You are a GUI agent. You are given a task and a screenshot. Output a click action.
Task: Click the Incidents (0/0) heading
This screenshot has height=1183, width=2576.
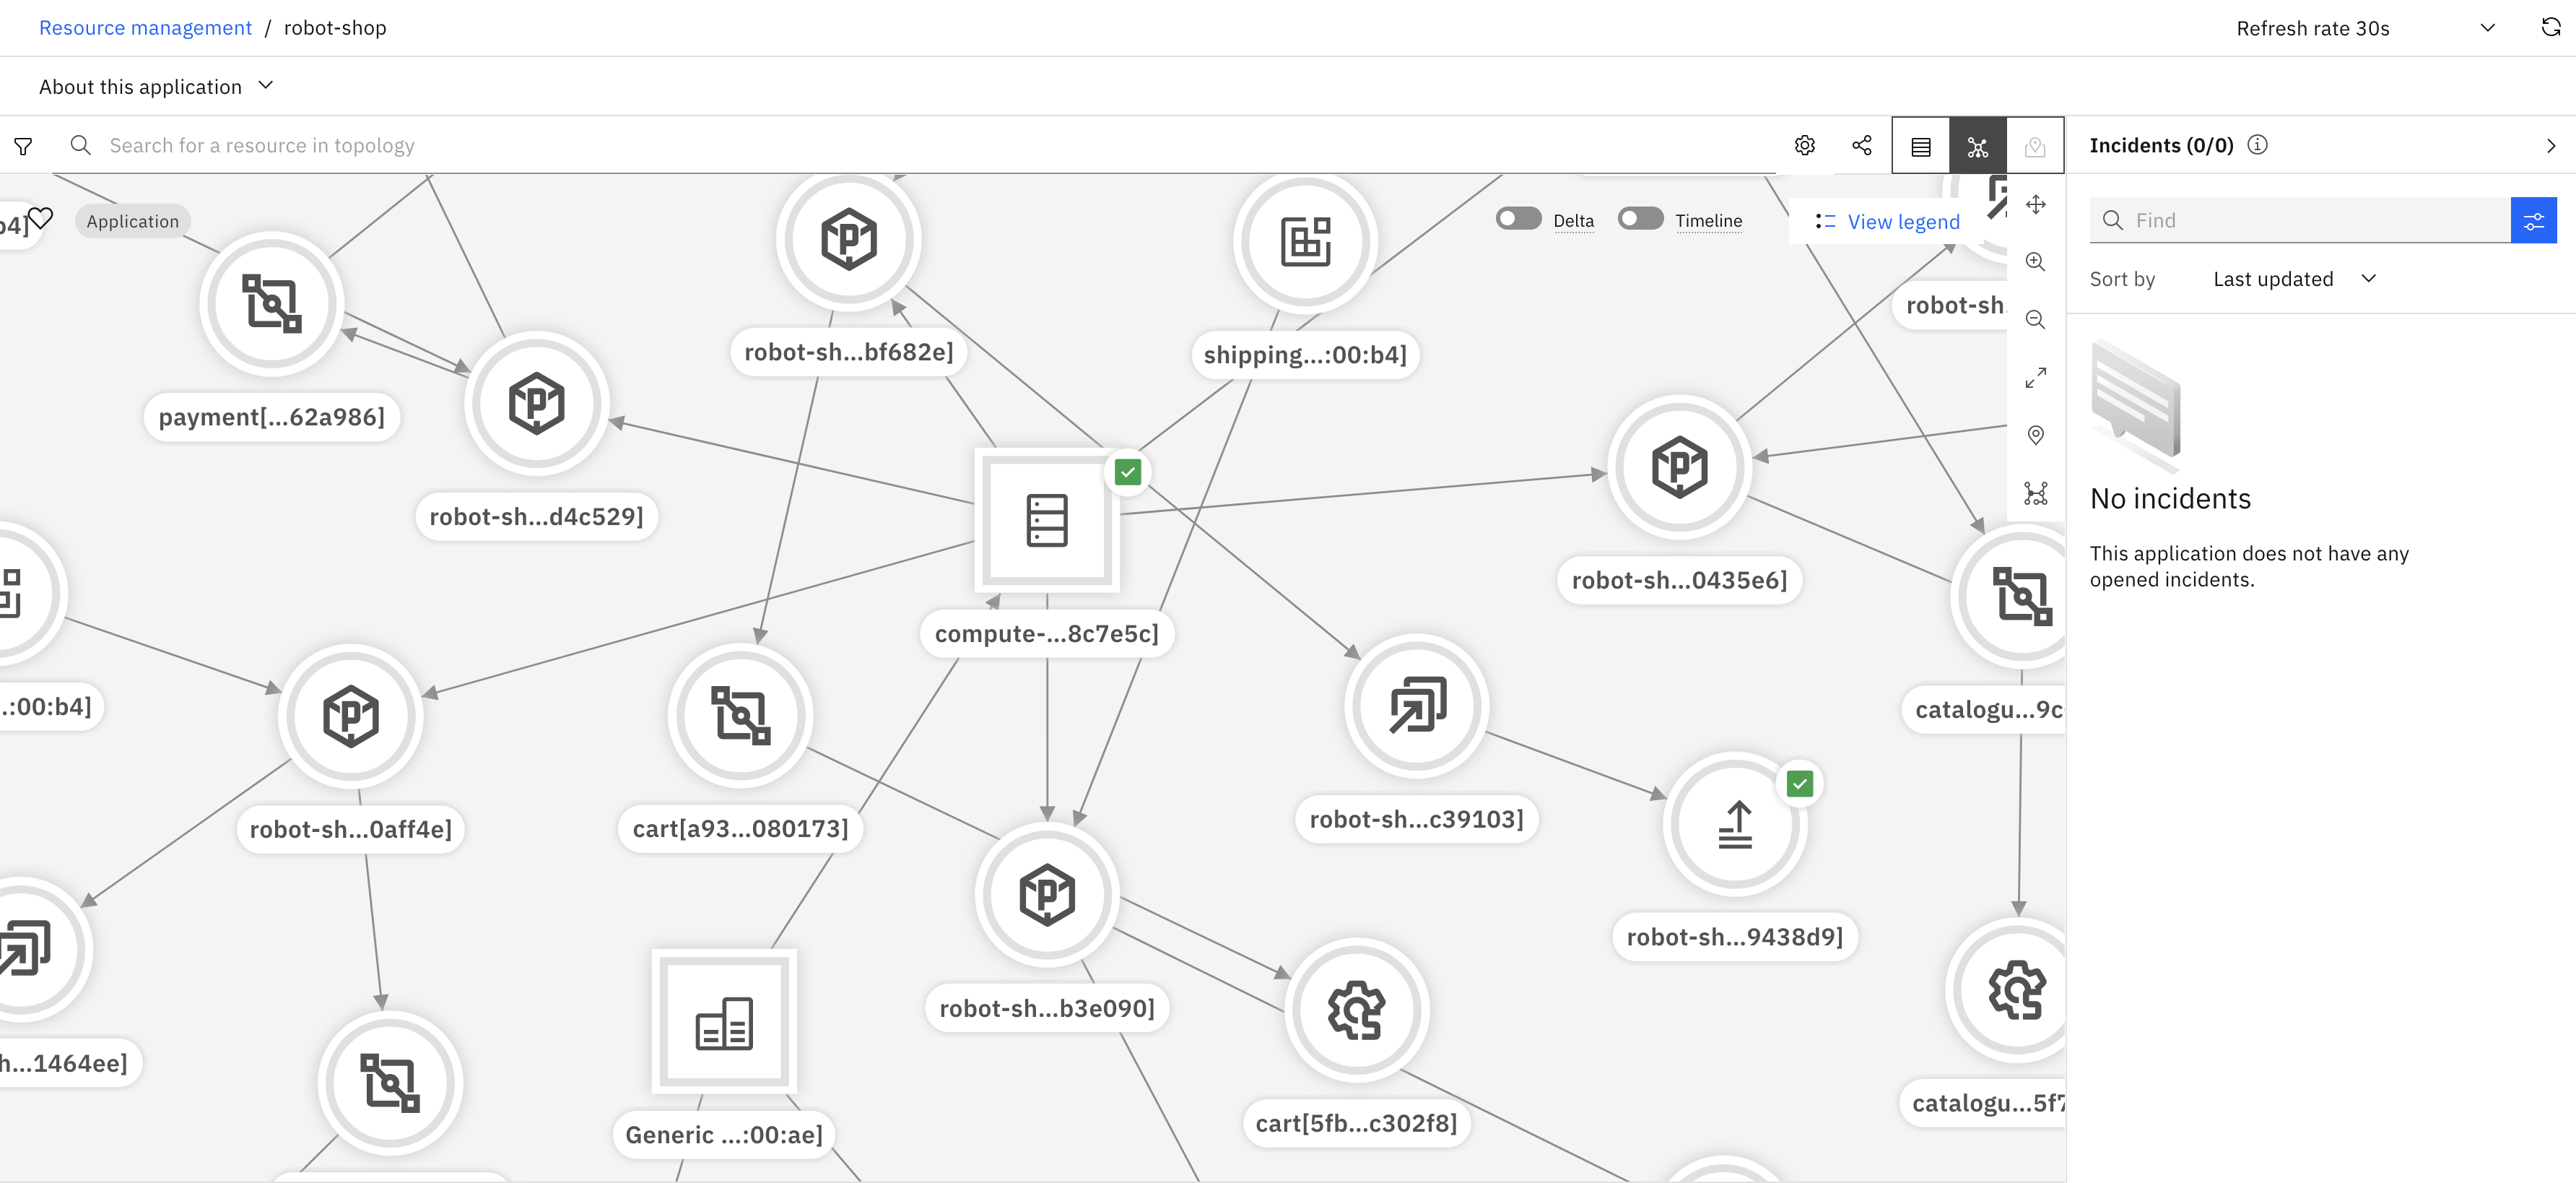coord(2162,145)
